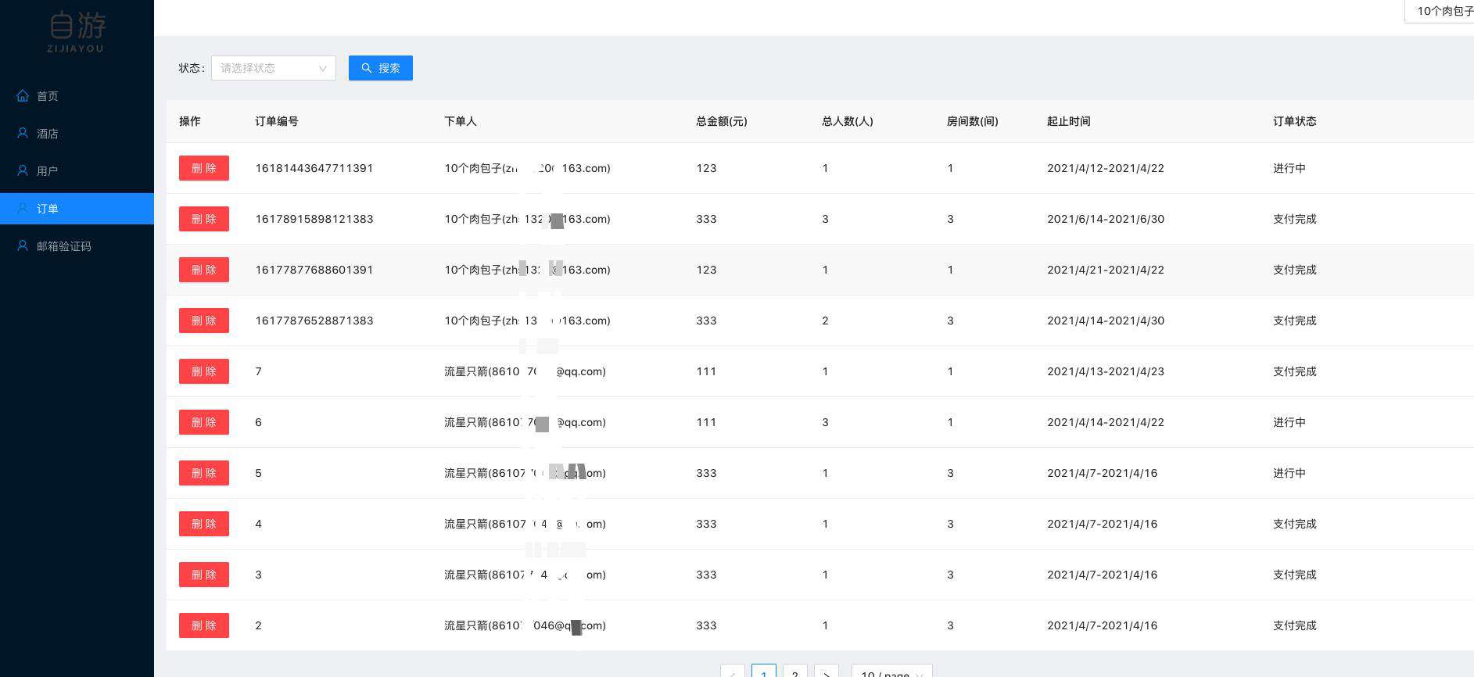
Task: Click the 下单人 column header
Action: tap(461, 121)
